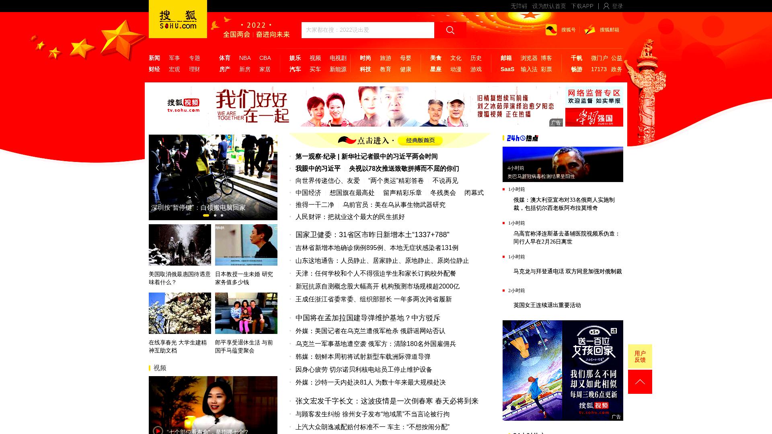Open 郎平享受退休生活 thumbnail

click(x=246, y=313)
